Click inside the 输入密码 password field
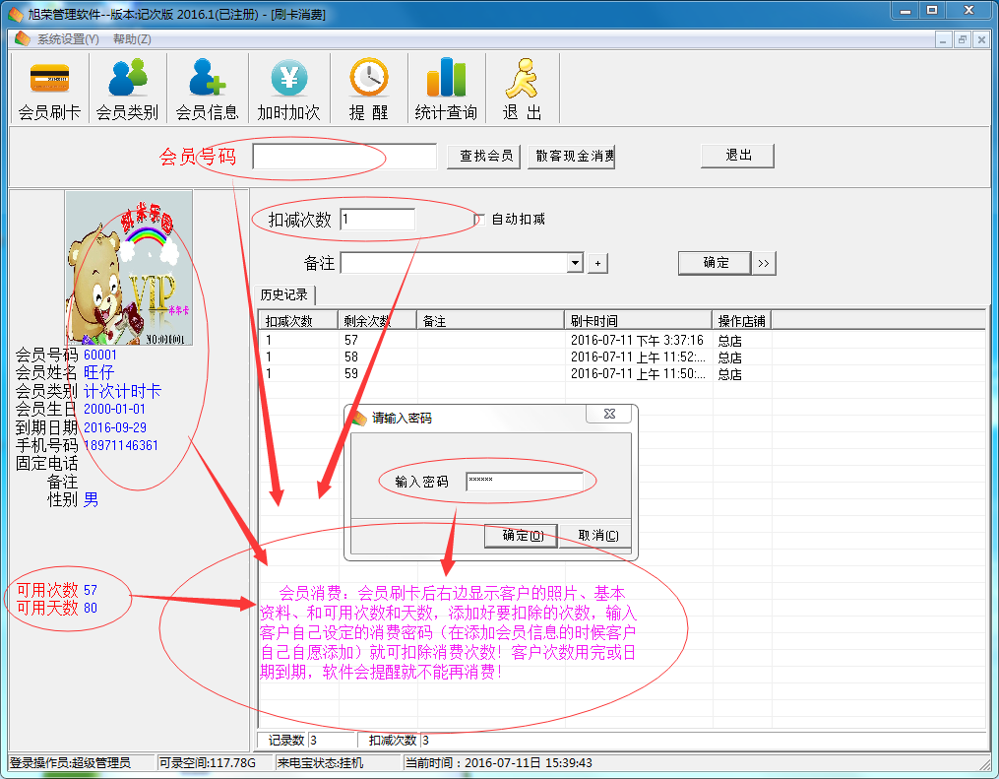The height and width of the screenshot is (779, 999). [x=527, y=482]
